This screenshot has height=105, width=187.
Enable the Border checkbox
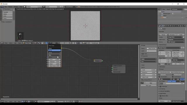coord(159,64)
